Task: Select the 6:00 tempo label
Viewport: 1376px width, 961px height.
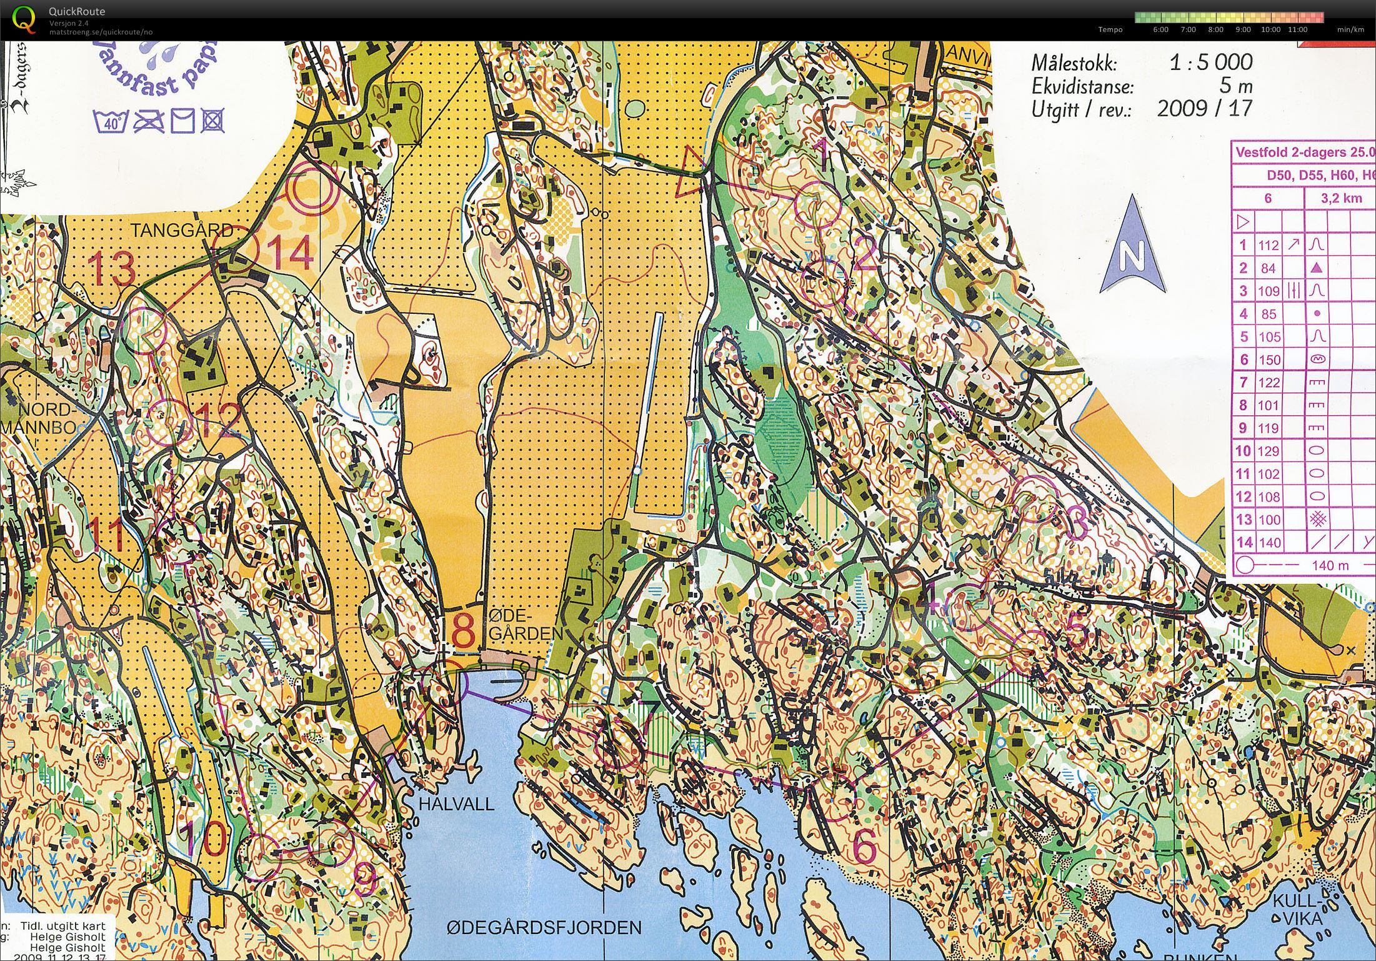Action: (x=1160, y=29)
